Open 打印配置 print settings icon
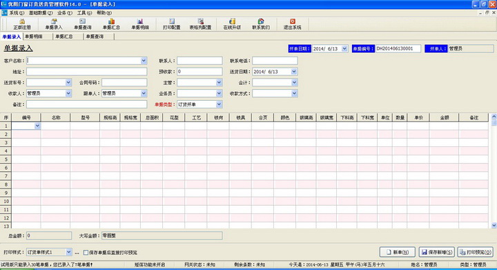This screenshot has width=497, height=270. point(171,24)
